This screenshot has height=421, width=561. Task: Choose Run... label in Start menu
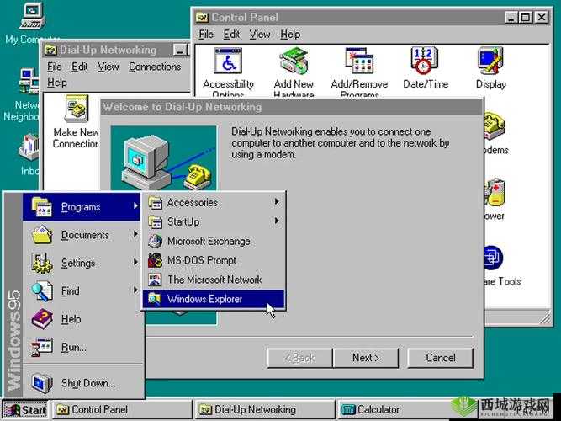74,347
